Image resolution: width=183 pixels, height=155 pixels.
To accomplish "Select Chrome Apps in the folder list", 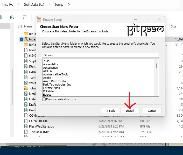I will click(x=51, y=88).
